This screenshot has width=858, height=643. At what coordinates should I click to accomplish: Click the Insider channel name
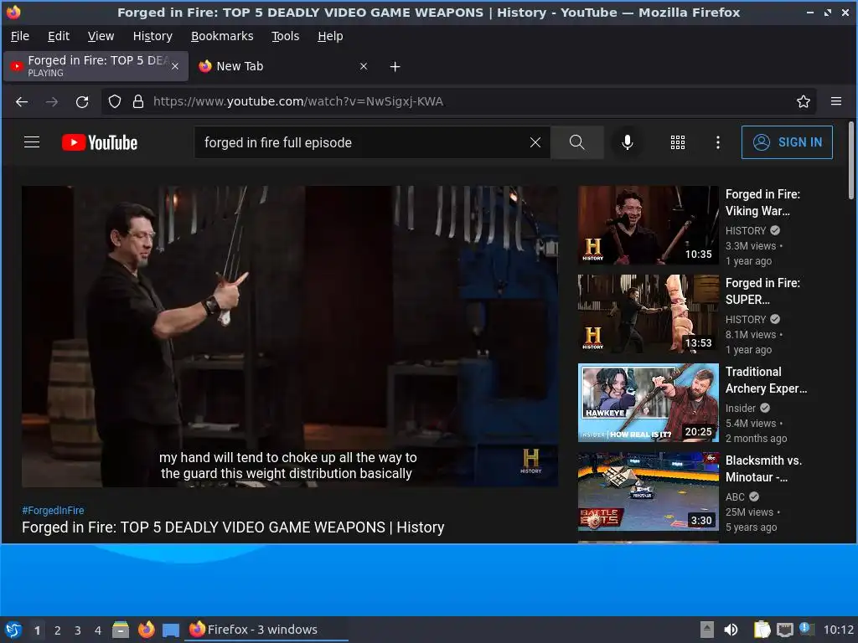pyautogui.click(x=741, y=408)
